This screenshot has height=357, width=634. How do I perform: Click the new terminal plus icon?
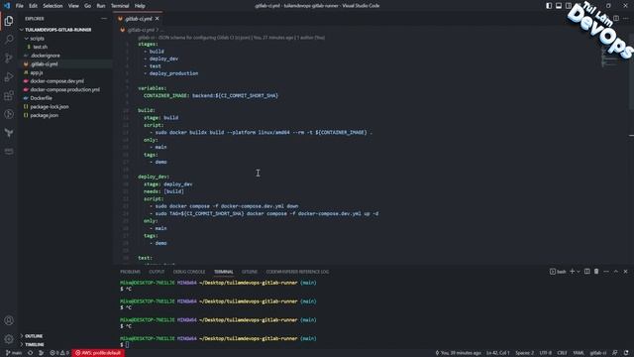pyautogui.click(x=573, y=272)
